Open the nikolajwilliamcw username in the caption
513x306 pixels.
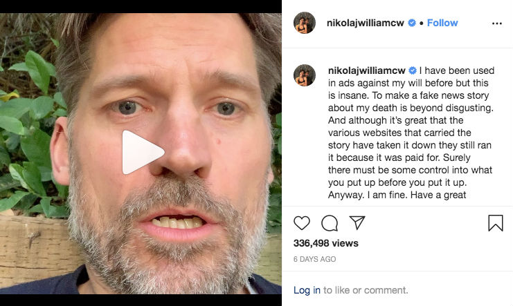366,70
